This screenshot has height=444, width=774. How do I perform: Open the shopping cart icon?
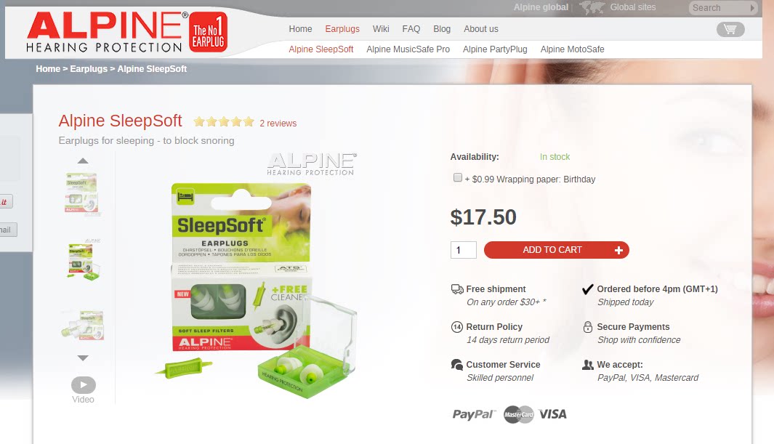click(x=730, y=30)
